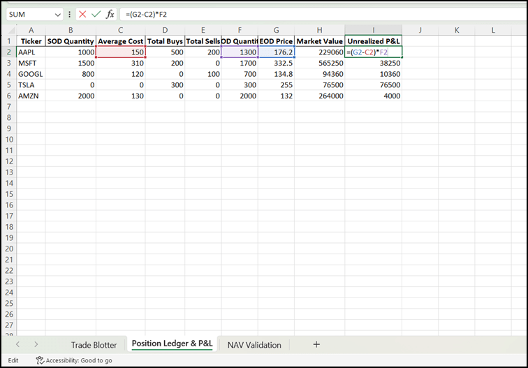Select the Position Ledger & P&L tab
528x368 pixels.
click(x=172, y=344)
